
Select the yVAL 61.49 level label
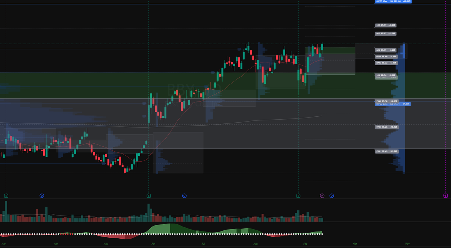pos(387,151)
